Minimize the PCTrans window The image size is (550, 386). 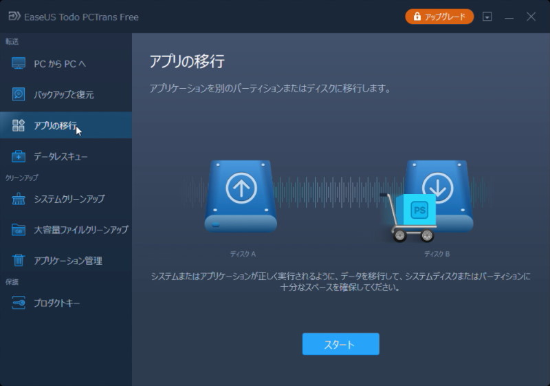coord(509,17)
